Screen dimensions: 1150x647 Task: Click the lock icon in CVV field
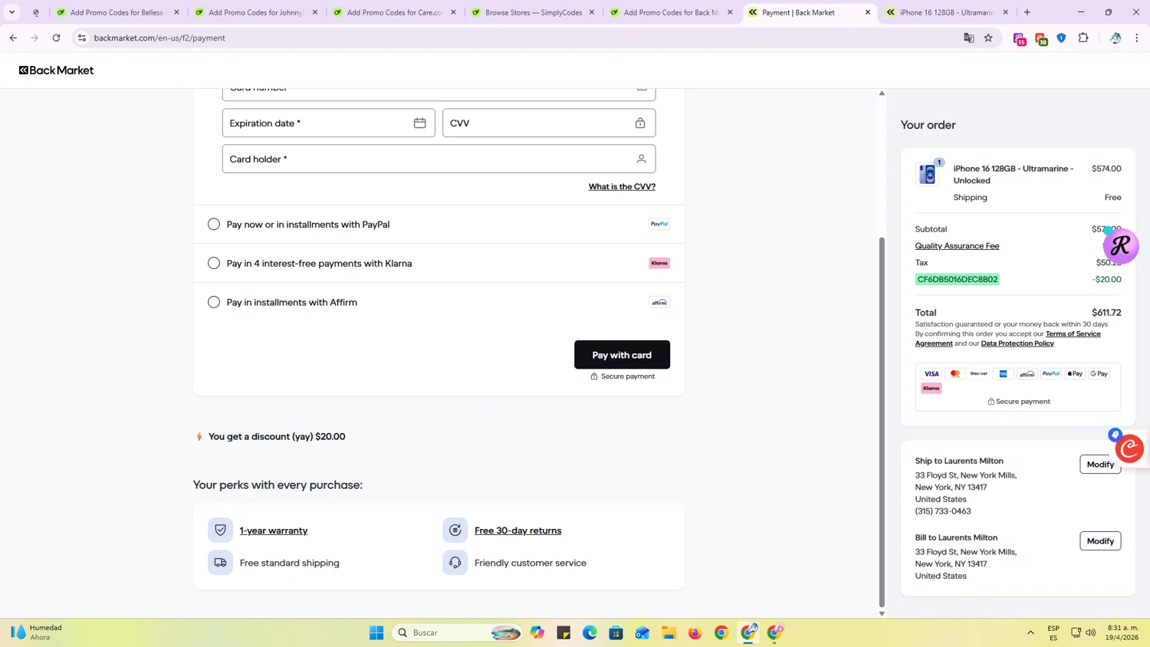pos(640,123)
